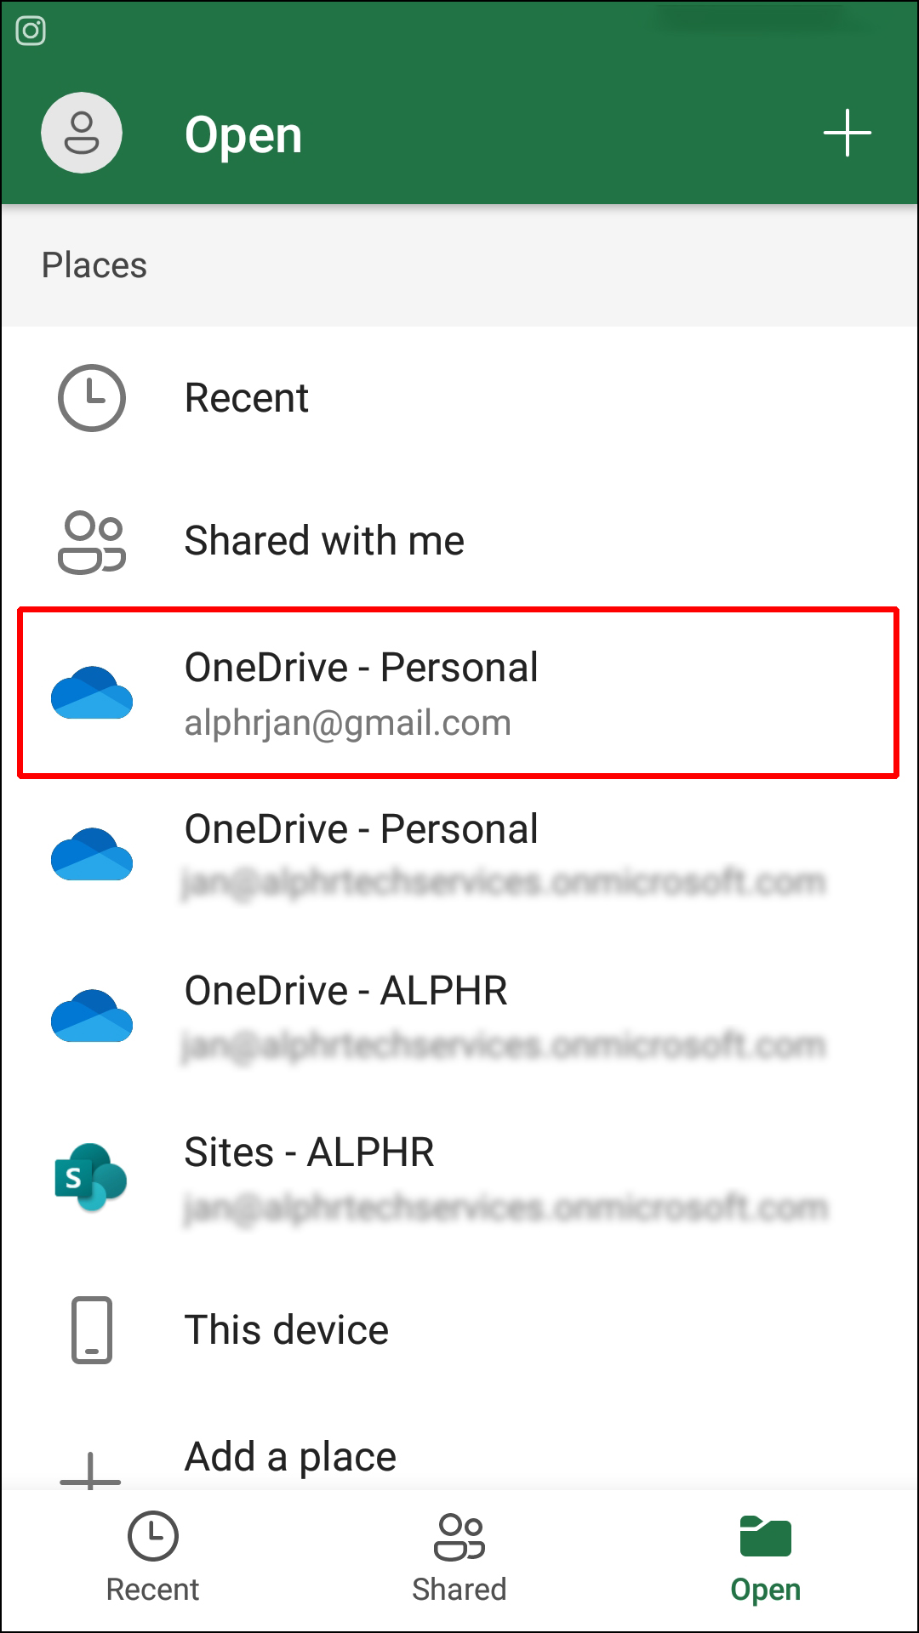Tap the people icon for Shared with me
The height and width of the screenshot is (1633, 919).
(92, 542)
